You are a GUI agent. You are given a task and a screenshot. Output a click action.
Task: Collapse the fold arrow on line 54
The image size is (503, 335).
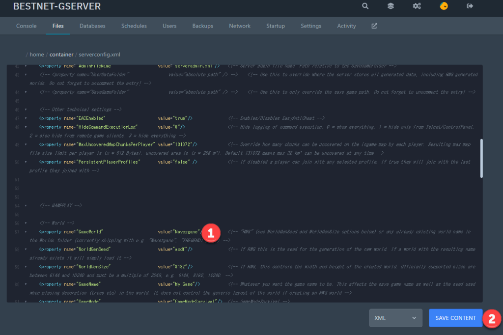pyautogui.click(x=26, y=205)
